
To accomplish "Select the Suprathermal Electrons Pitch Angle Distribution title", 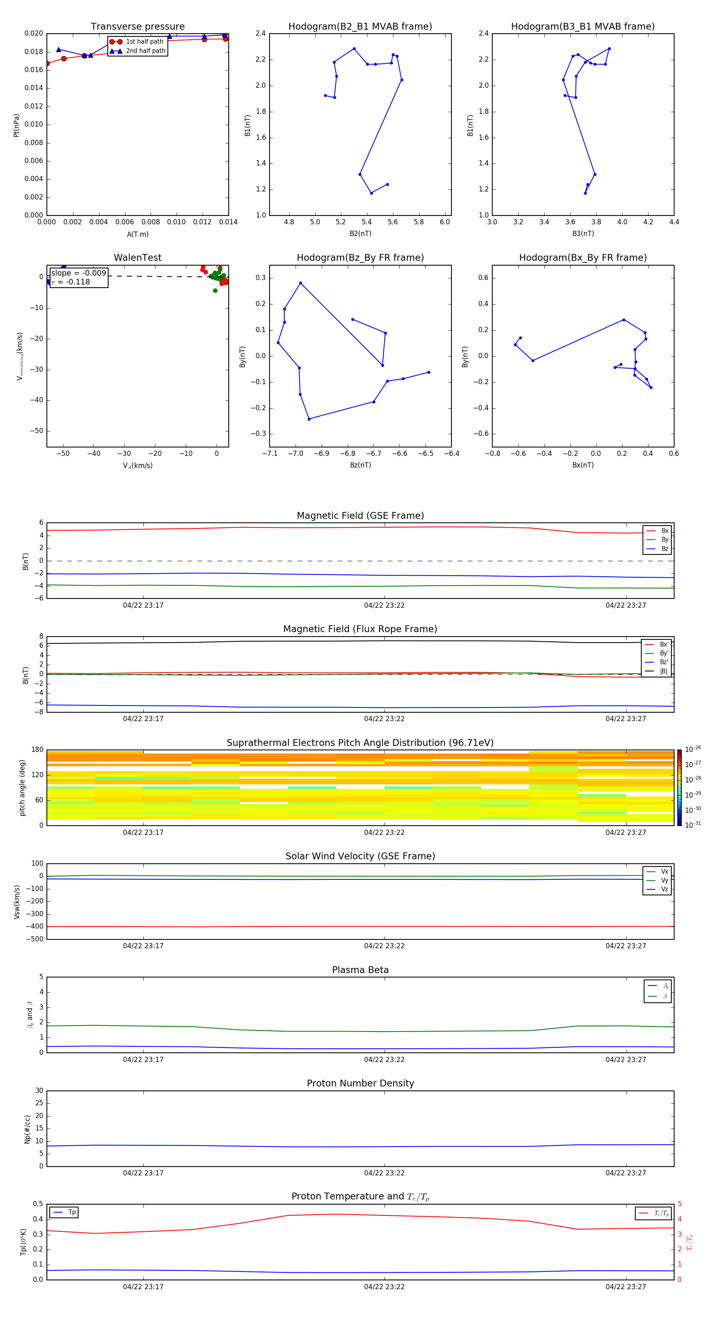I will tap(360, 743).
